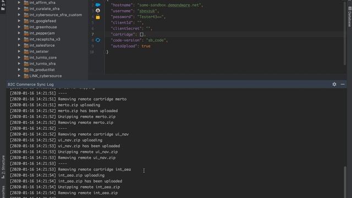Select int_pepperjam folder icon
Image resolution: width=352 pixels, height=198 pixels.
[x=26, y=33]
